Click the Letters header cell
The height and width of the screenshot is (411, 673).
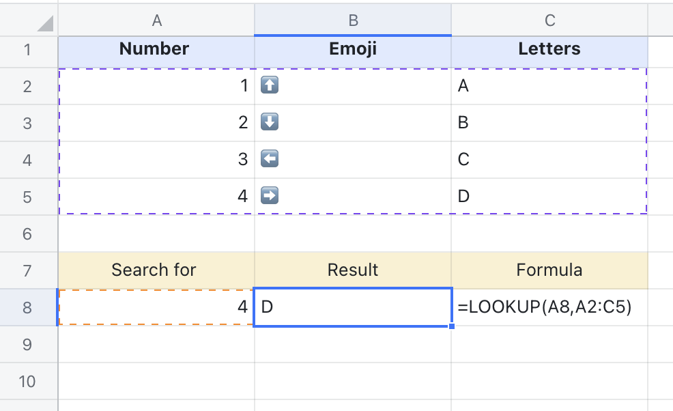pos(550,49)
